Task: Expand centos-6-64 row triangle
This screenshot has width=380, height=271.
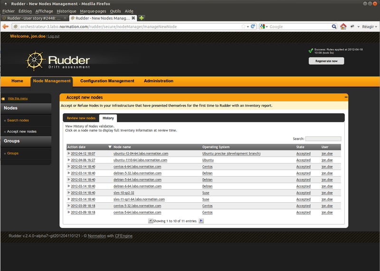Action: coord(69,166)
